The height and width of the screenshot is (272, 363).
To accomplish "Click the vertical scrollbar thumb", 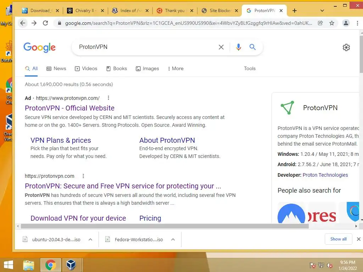I will point(361,54).
